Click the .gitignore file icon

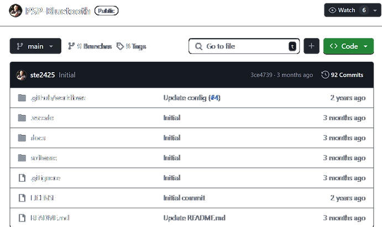click(22, 178)
